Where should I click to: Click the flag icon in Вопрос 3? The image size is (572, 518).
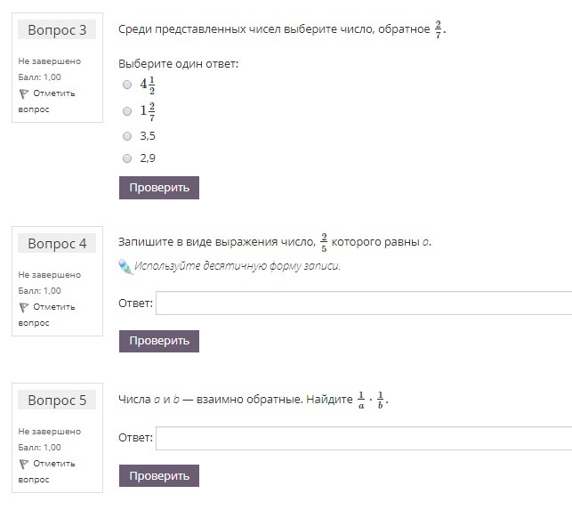[23, 93]
